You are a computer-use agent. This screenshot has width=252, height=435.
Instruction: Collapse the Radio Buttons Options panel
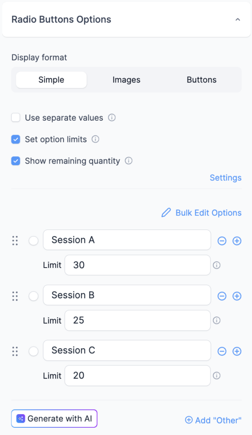pyautogui.click(x=238, y=19)
